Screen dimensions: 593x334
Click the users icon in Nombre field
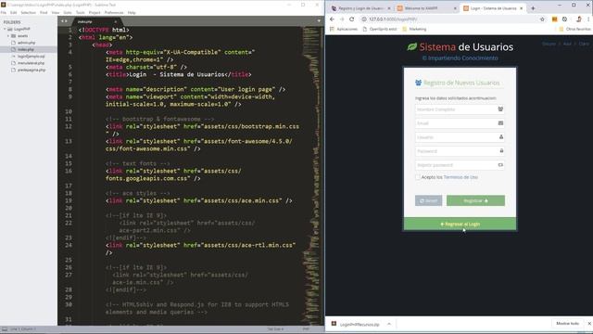(500, 109)
